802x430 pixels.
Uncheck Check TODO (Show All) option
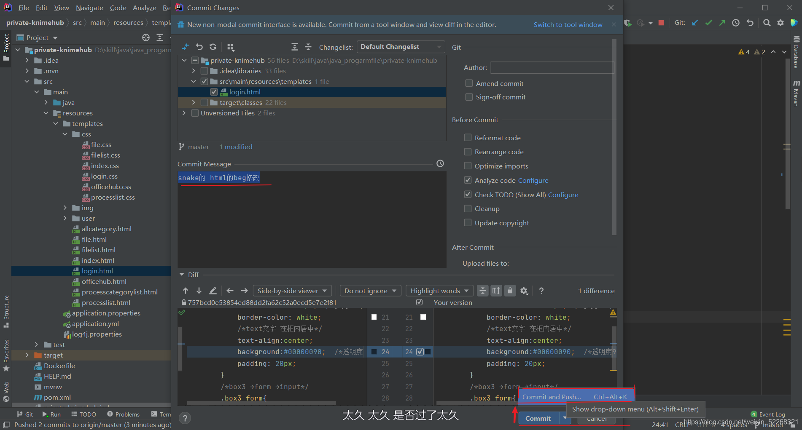468,194
